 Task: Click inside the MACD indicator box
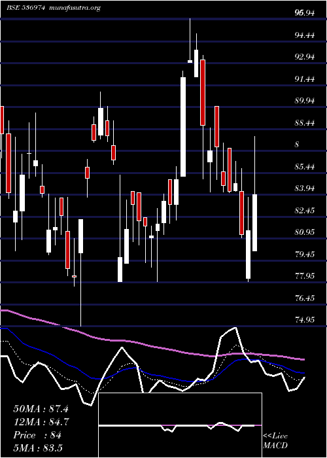180,425
